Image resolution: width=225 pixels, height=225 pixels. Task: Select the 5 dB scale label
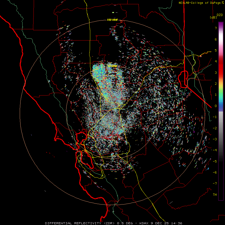click(216, 50)
